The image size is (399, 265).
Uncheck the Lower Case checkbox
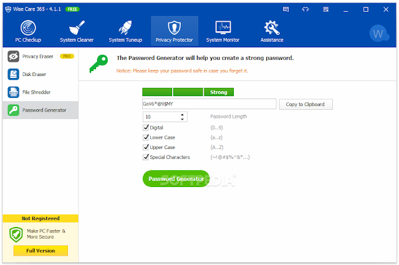[146, 137]
